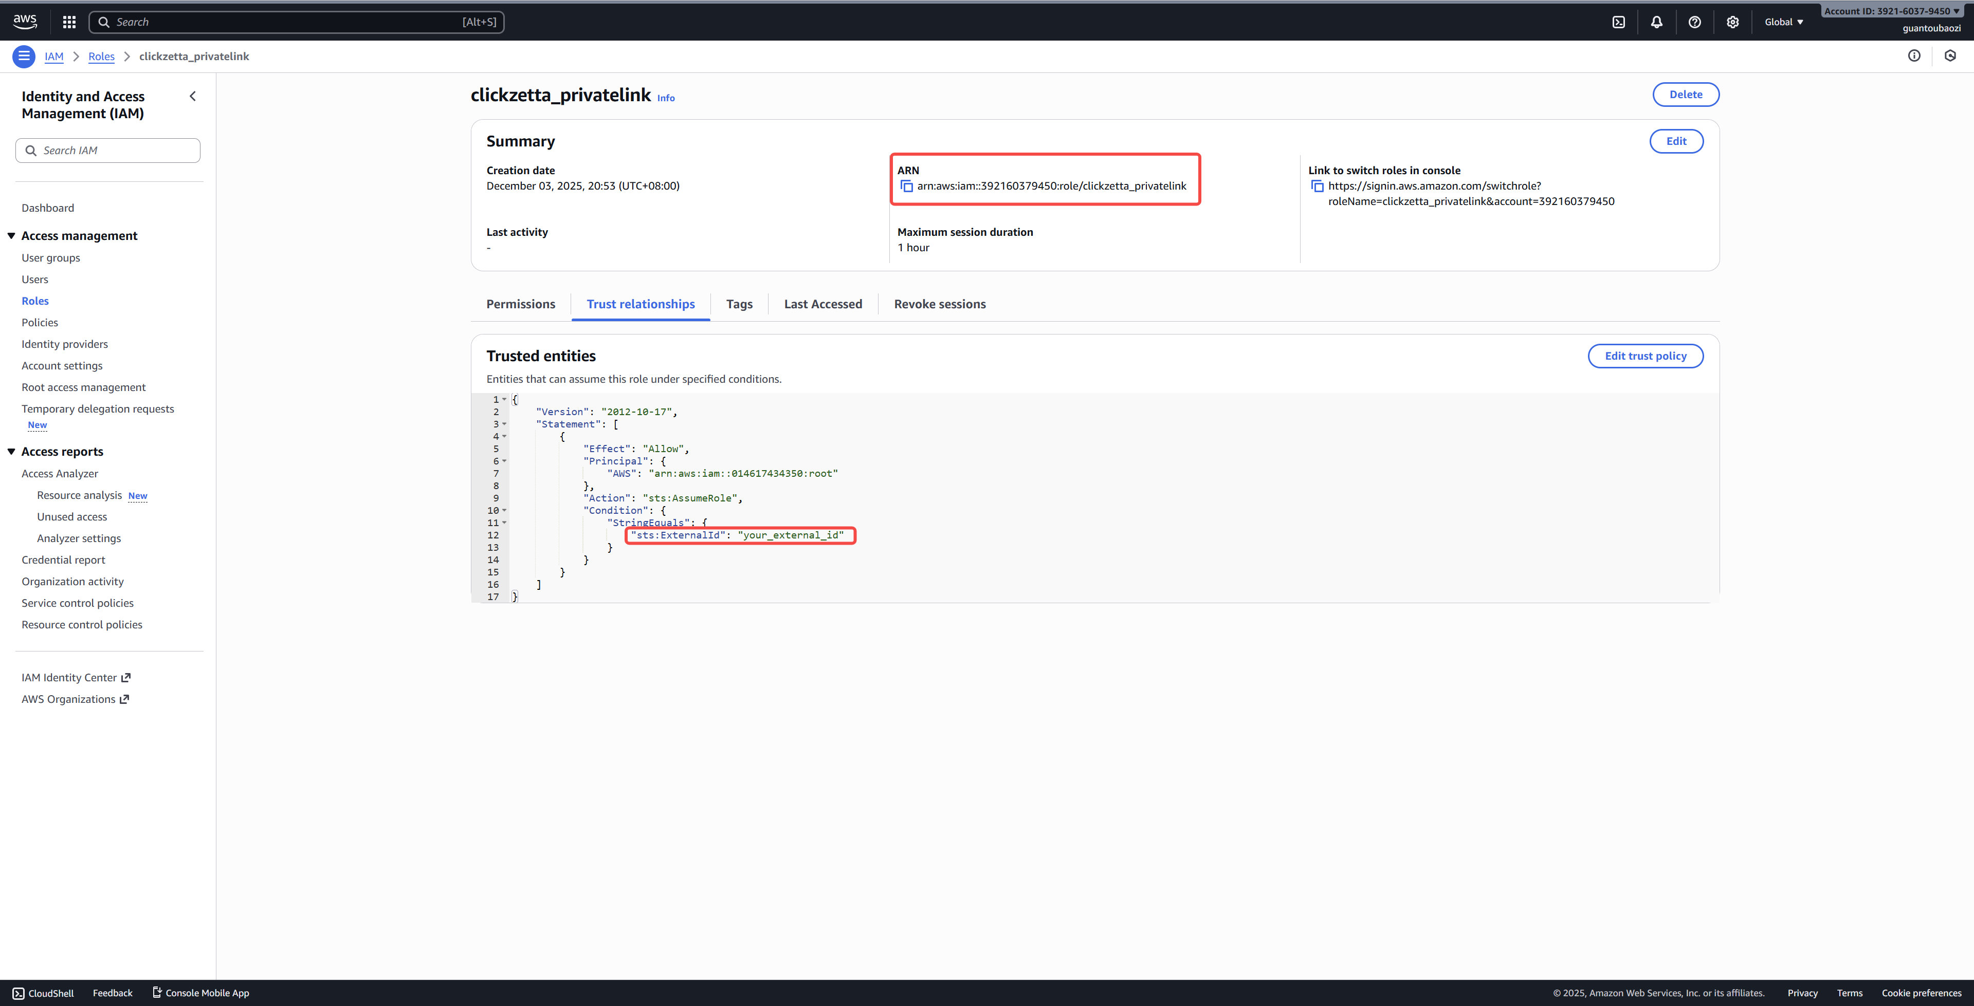Open CloudShell from the top navigation bar
The width and height of the screenshot is (1974, 1006).
click(x=1618, y=22)
